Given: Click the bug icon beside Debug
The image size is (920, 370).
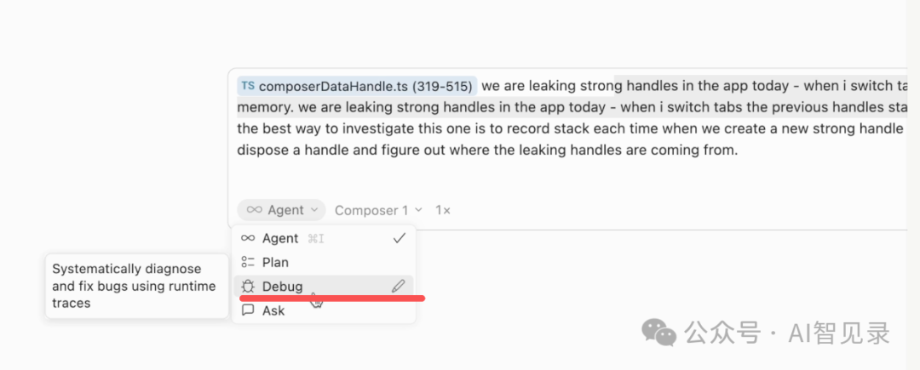Looking at the screenshot, I should pyautogui.click(x=248, y=287).
